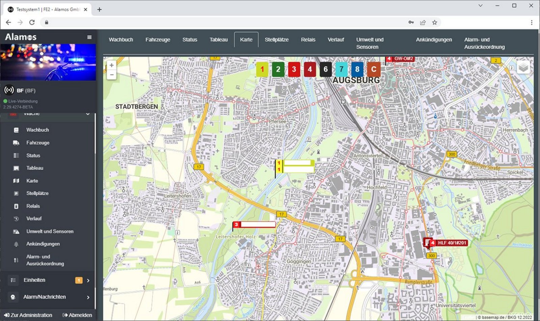The width and height of the screenshot is (540, 321).
Task: Toggle the yellow status 1 filter
Action: click(262, 69)
